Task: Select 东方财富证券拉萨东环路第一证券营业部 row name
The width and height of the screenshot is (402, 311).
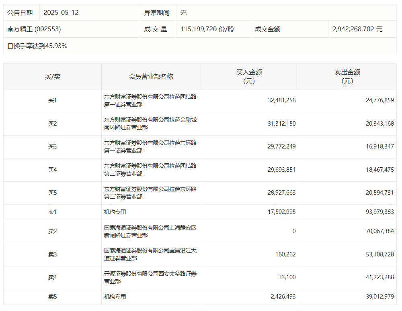Action: (150, 147)
